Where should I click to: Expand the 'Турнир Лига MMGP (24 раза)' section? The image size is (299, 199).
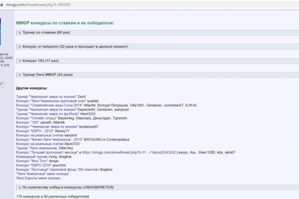tap(19, 75)
